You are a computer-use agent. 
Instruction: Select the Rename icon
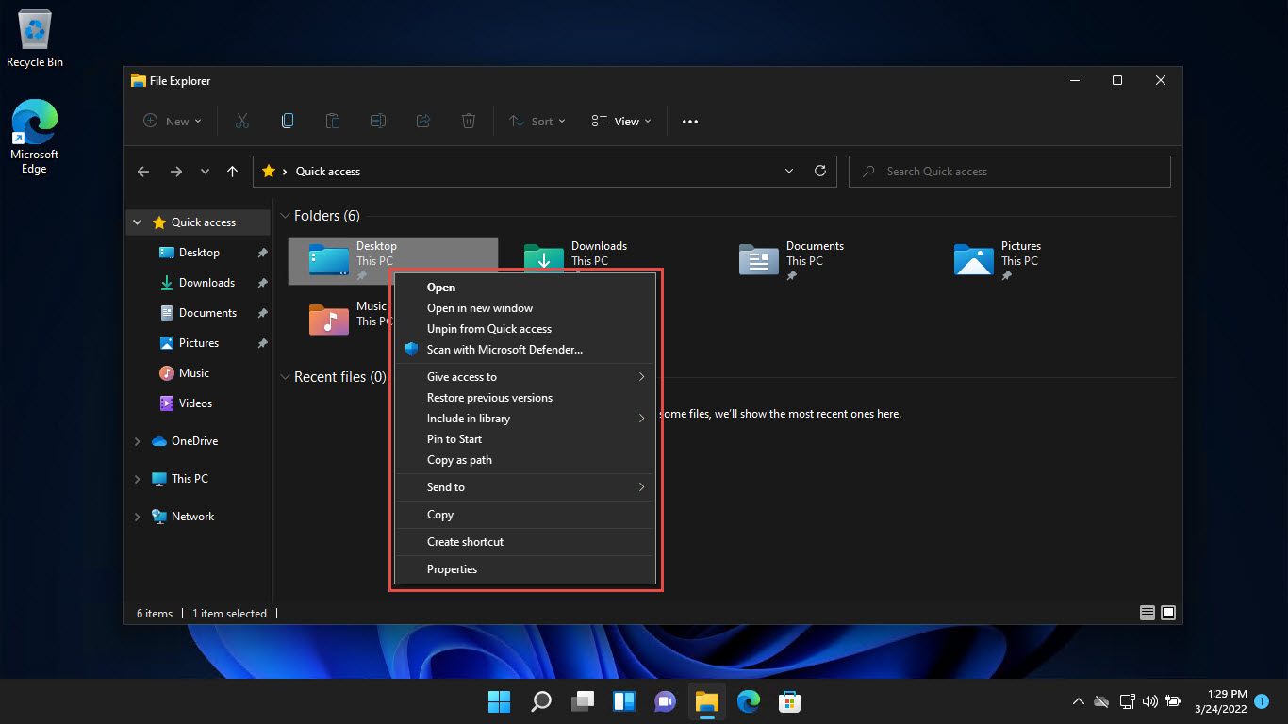(x=377, y=121)
